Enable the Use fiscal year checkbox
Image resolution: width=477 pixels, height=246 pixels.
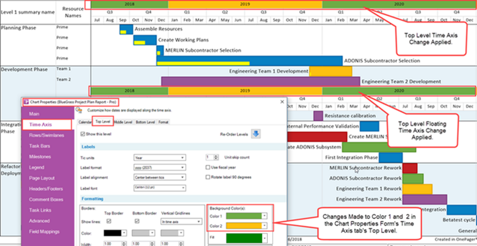coord(208,167)
